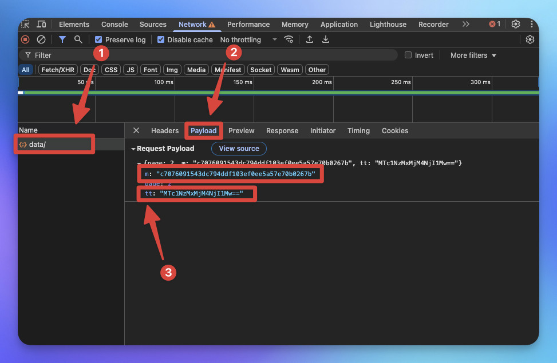
Task: Open DevTools three-dot menu
Action: (531, 24)
